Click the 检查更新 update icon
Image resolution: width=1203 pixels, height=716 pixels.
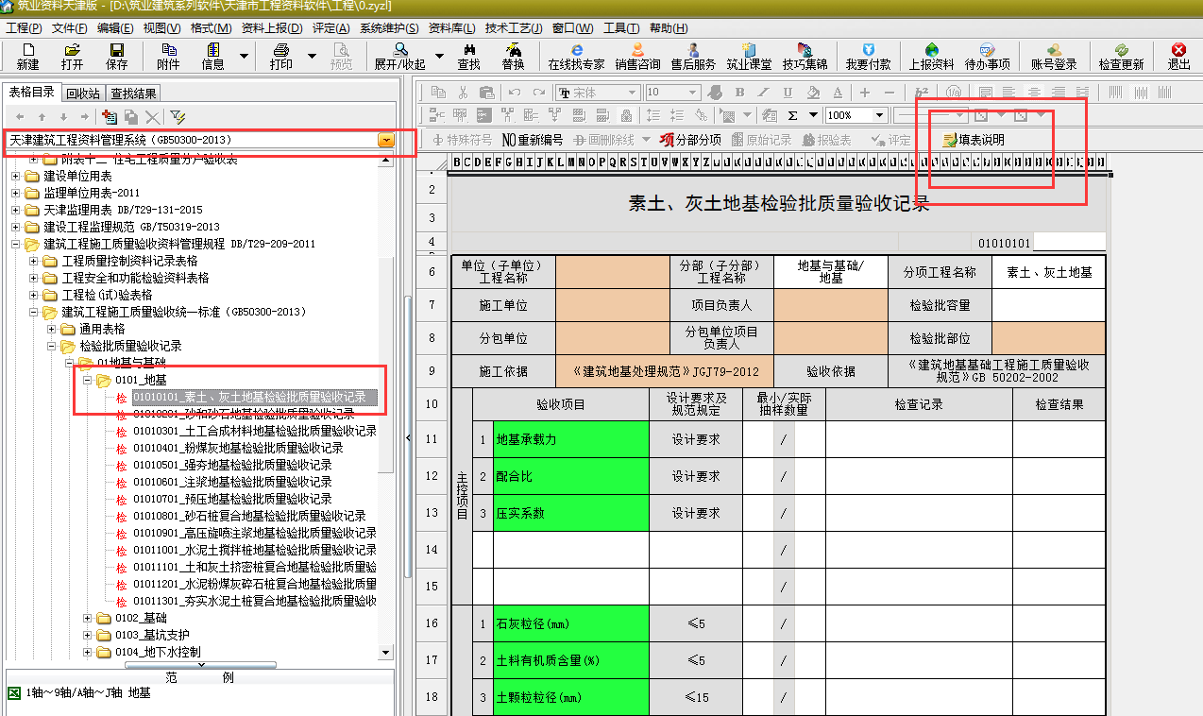pos(1121,56)
